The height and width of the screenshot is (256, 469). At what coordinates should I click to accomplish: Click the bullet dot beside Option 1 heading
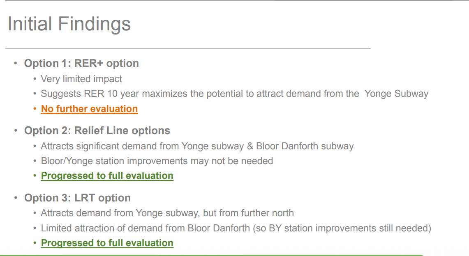coord(16,64)
